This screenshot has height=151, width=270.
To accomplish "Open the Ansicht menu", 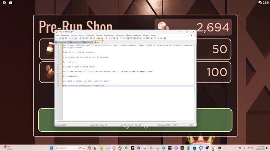I will tap(81, 35).
